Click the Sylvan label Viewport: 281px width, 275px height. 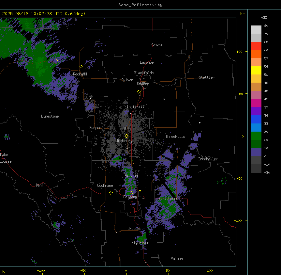[127, 80]
